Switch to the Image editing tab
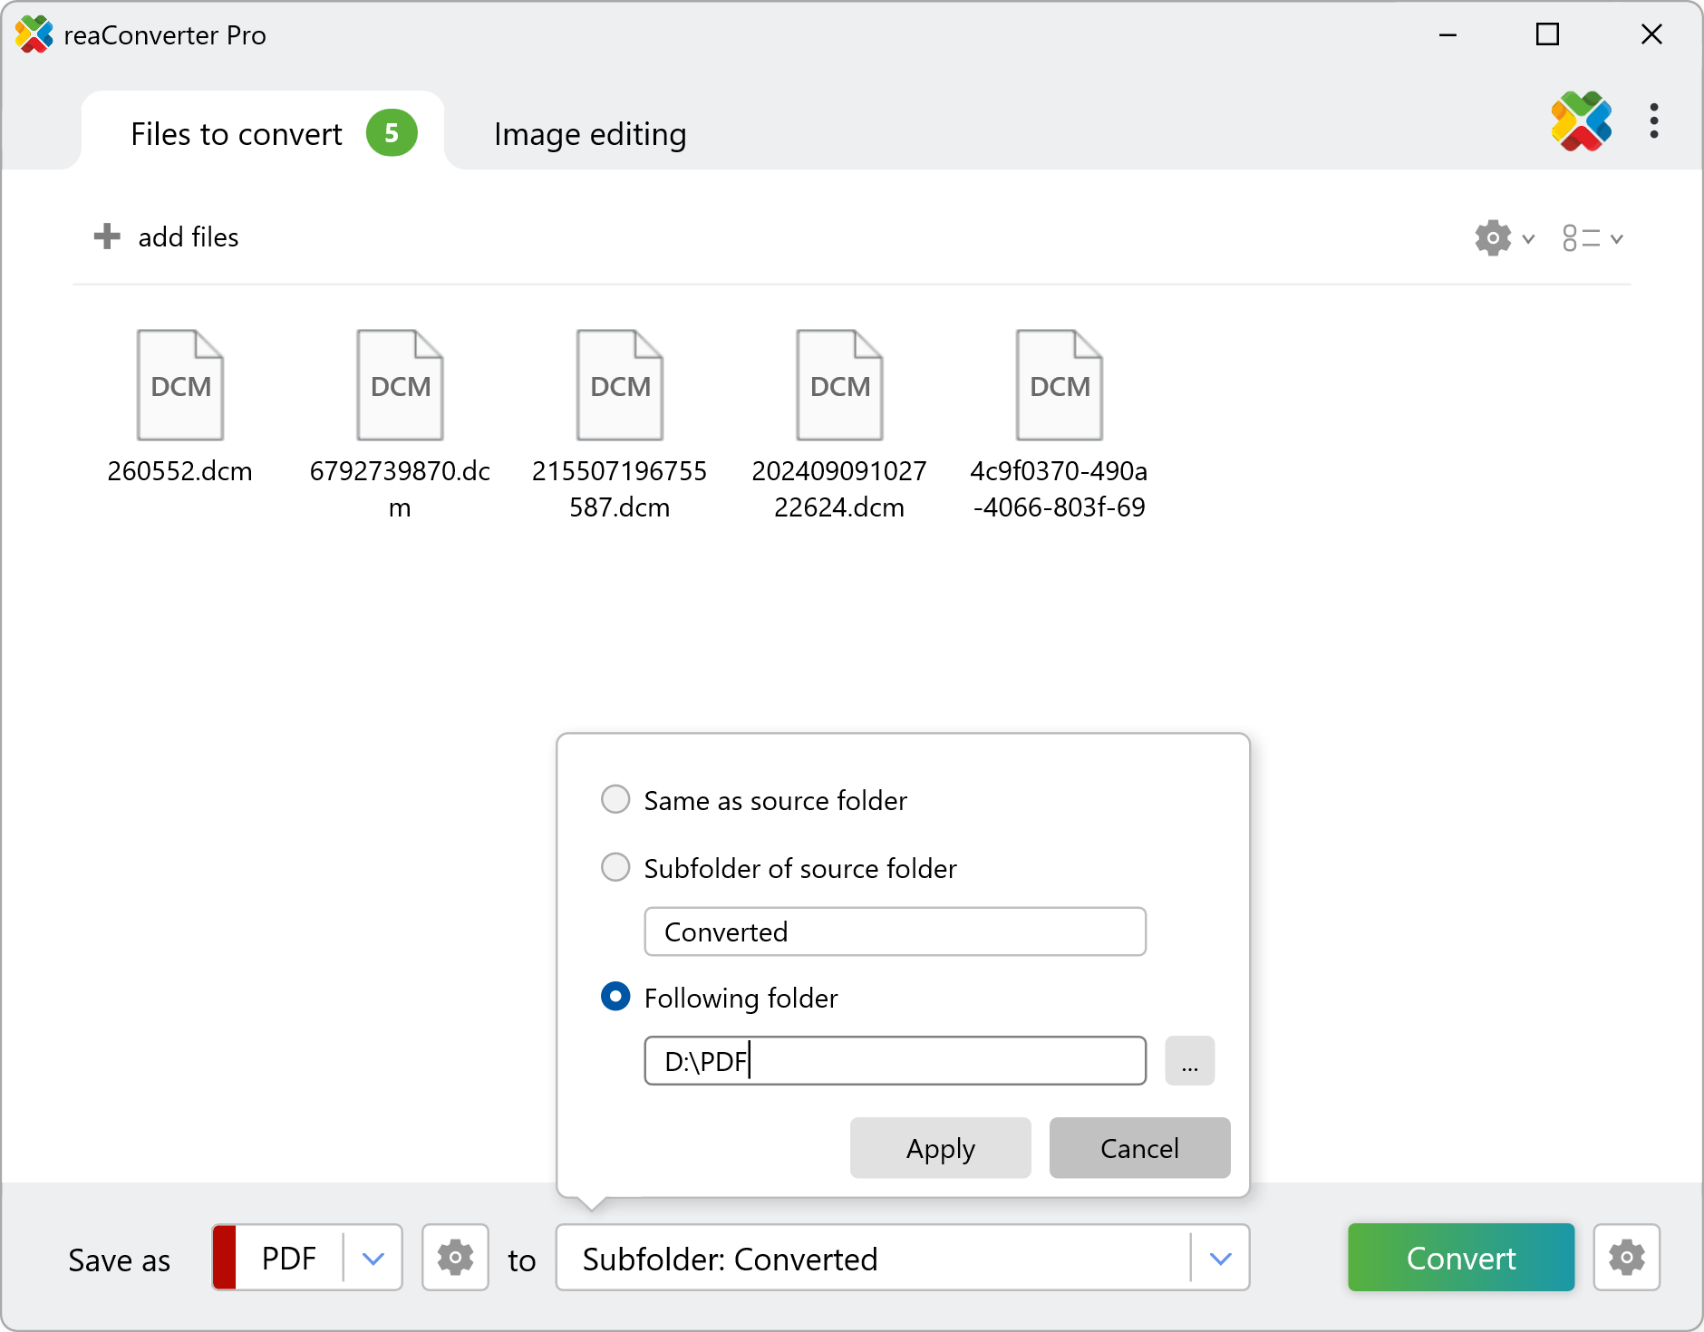Screen dimensions: 1704x1332 click(x=589, y=133)
